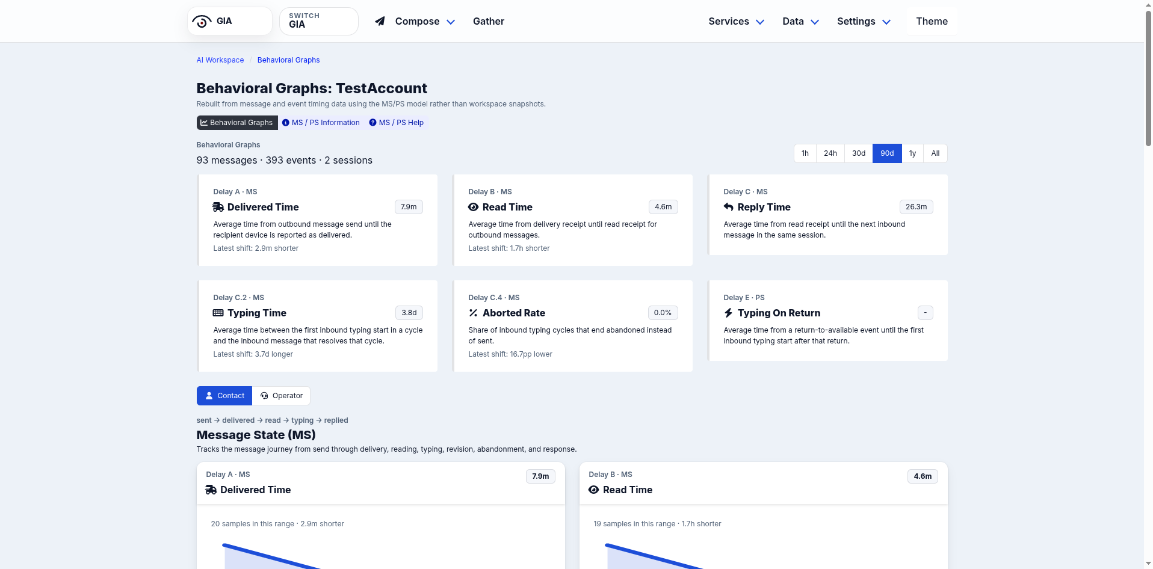Click the eye icon on the lower Read Time panel
1153x569 pixels.
595,490
